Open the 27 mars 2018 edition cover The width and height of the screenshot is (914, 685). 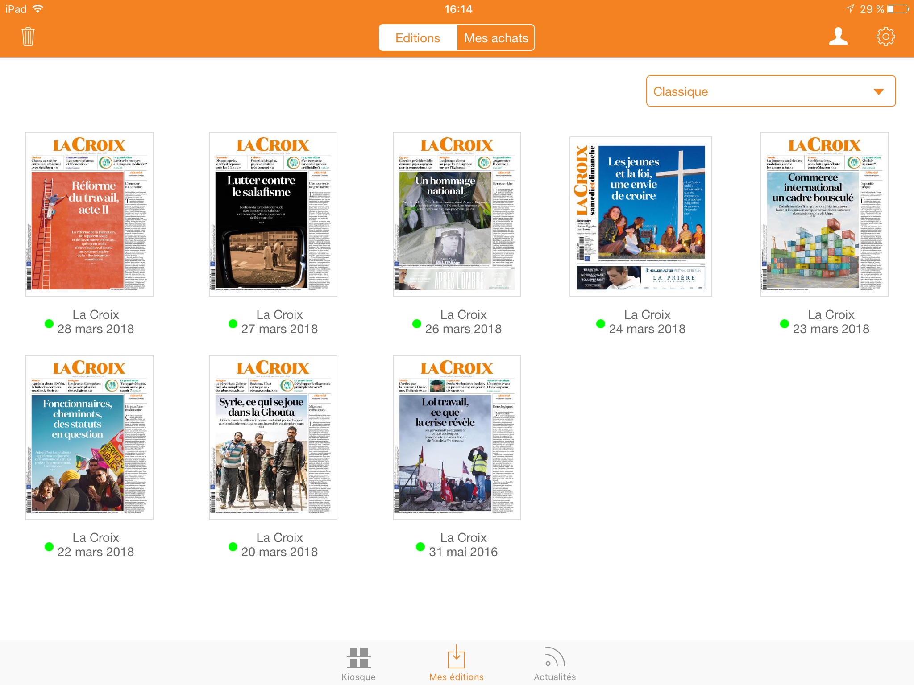273,215
